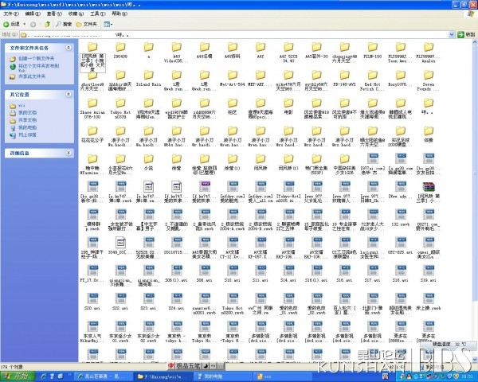Open the 搜索 search pane
This screenshot has height=382, width=478.
(64, 24)
